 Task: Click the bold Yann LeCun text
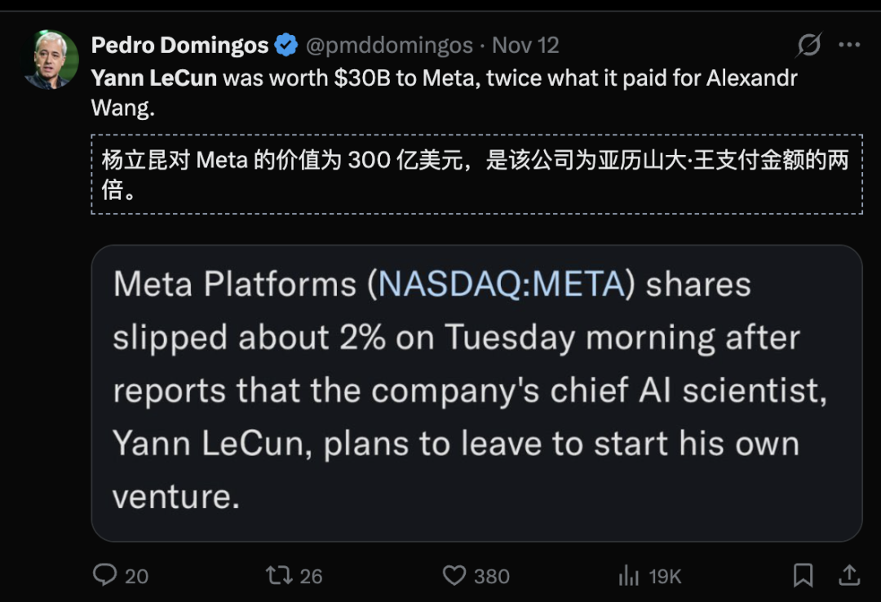154,78
